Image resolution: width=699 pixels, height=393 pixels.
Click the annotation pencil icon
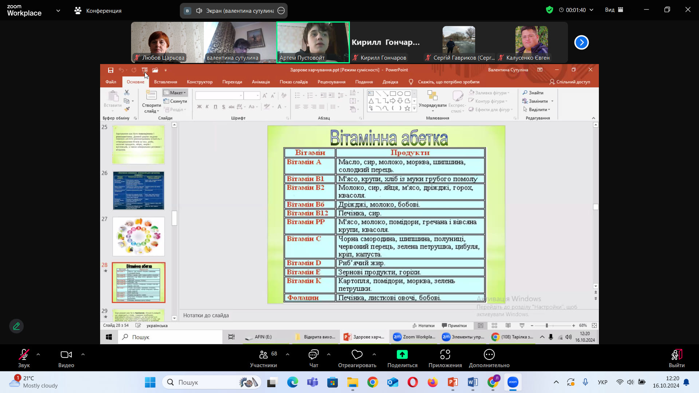[x=16, y=326]
